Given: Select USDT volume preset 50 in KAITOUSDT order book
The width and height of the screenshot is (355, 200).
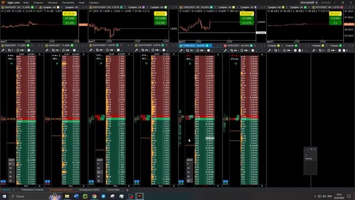Looking at the screenshot, I should tap(99, 177).
